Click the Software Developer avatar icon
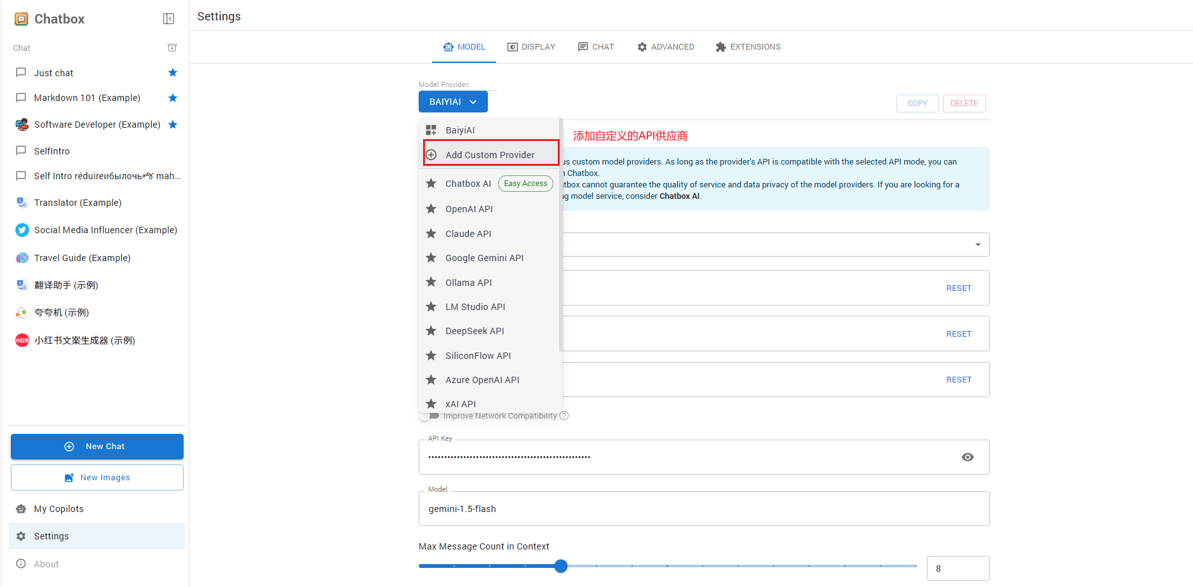The width and height of the screenshot is (1193, 587). (22, 125)
